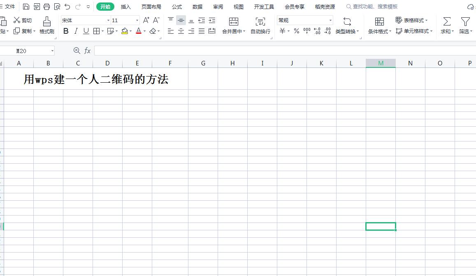Click the ¥ currency format icon
476x276 pixels.
click(282, 31)
